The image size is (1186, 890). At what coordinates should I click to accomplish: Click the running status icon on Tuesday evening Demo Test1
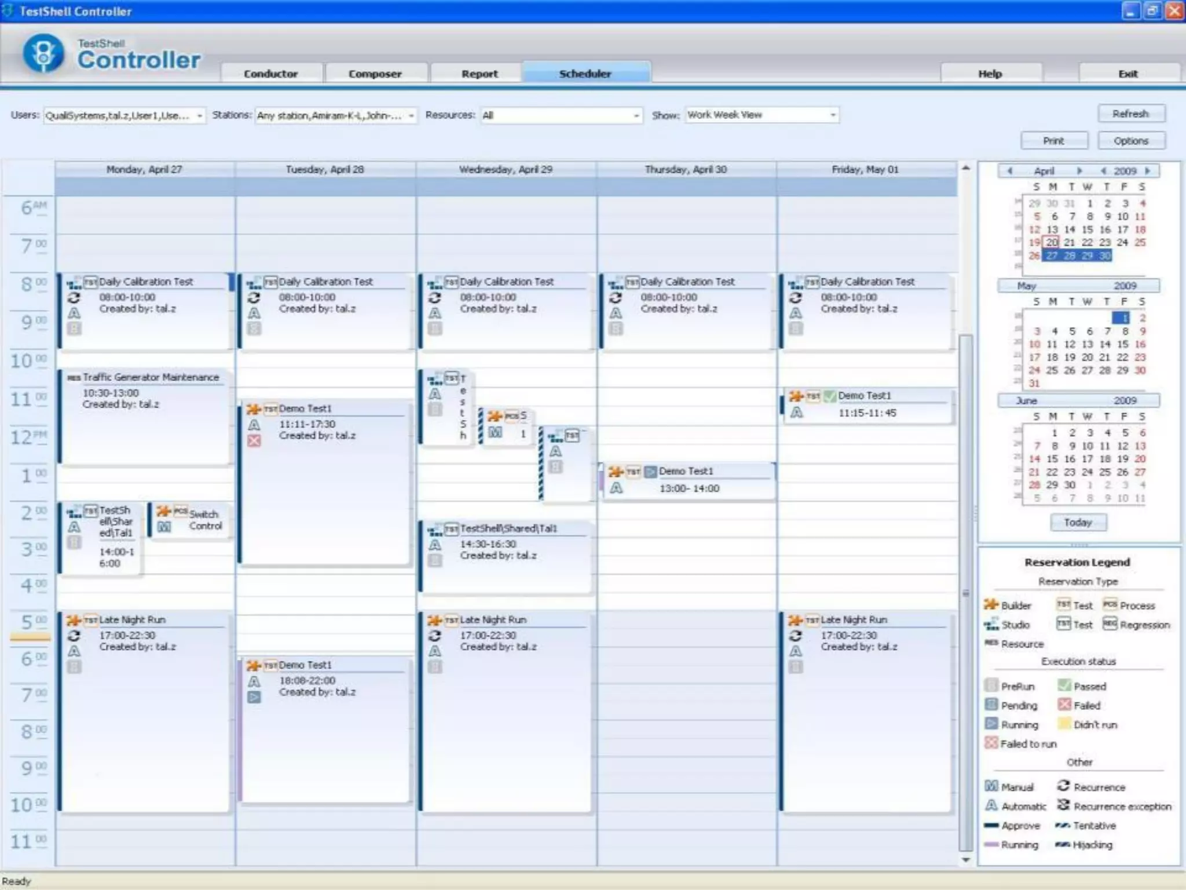click(254, 697)
